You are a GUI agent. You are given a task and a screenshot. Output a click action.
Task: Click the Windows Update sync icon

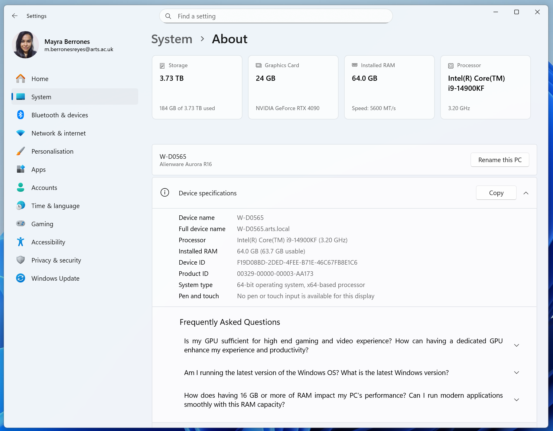pyautogui.click(x=21, y=278)
